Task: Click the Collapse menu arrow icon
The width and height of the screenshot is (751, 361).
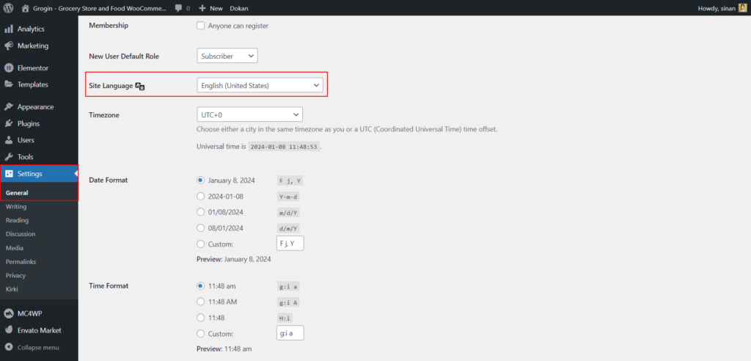Action: pyautogui.click(x=9, y=347)
